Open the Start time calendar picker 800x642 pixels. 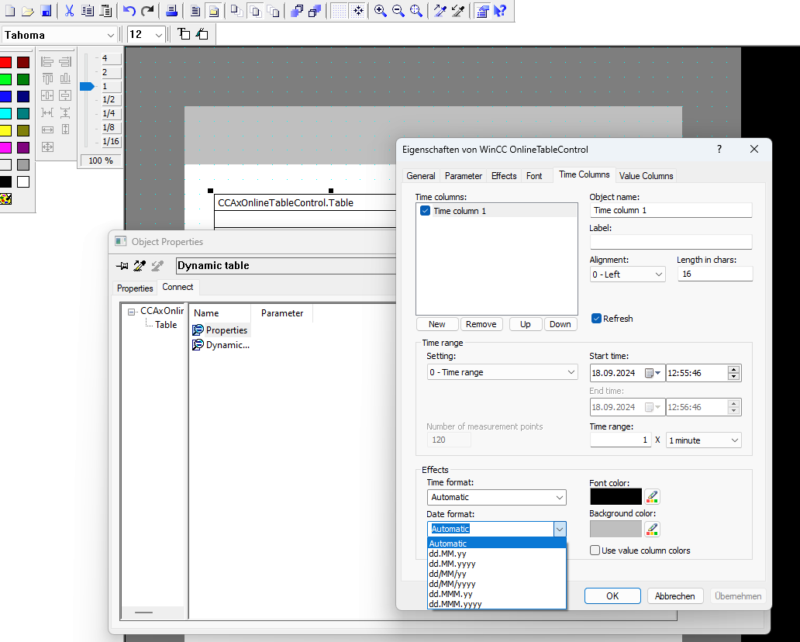coord(653,373)
